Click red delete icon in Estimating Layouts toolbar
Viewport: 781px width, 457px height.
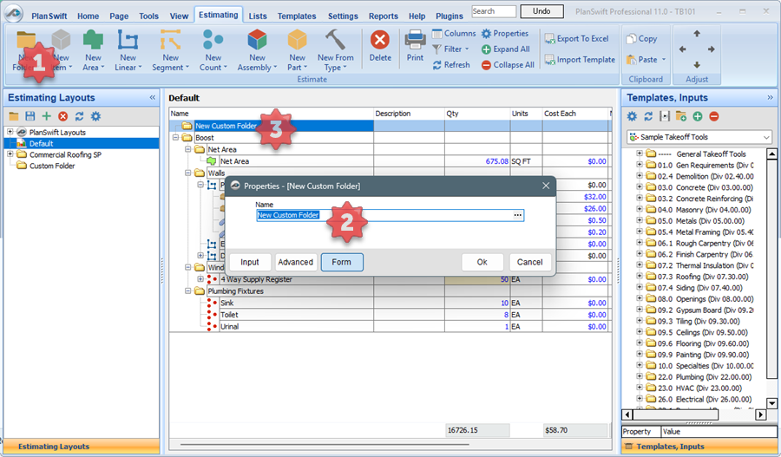pos(62,116)
